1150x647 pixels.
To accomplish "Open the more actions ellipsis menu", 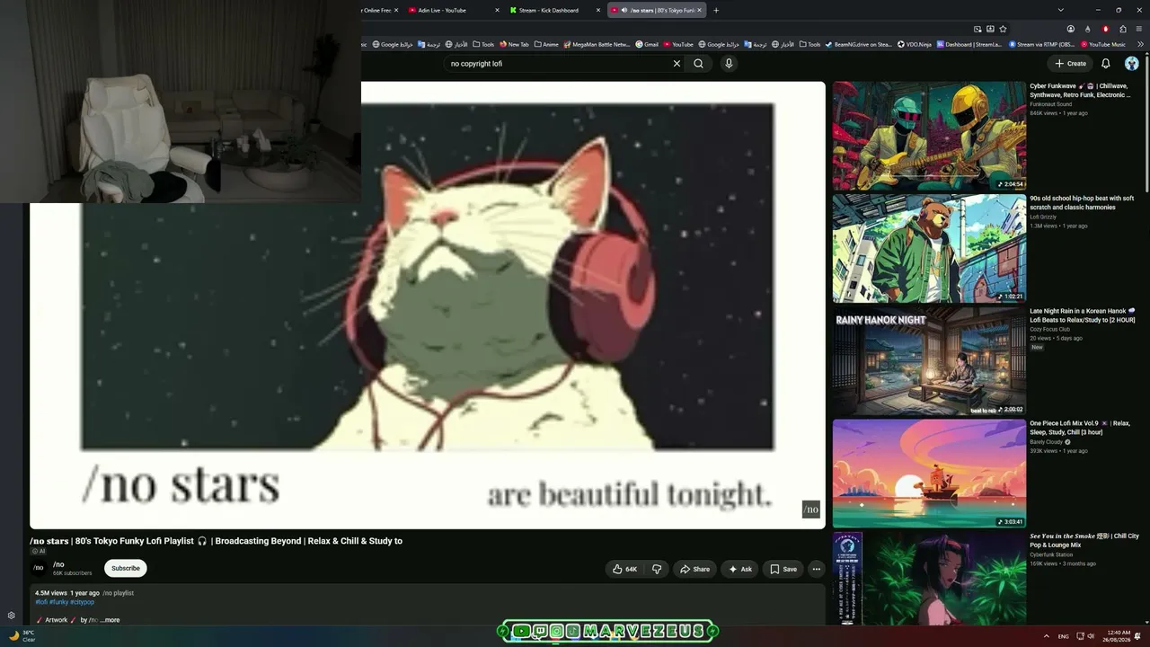I will click(x=816, y=569).
